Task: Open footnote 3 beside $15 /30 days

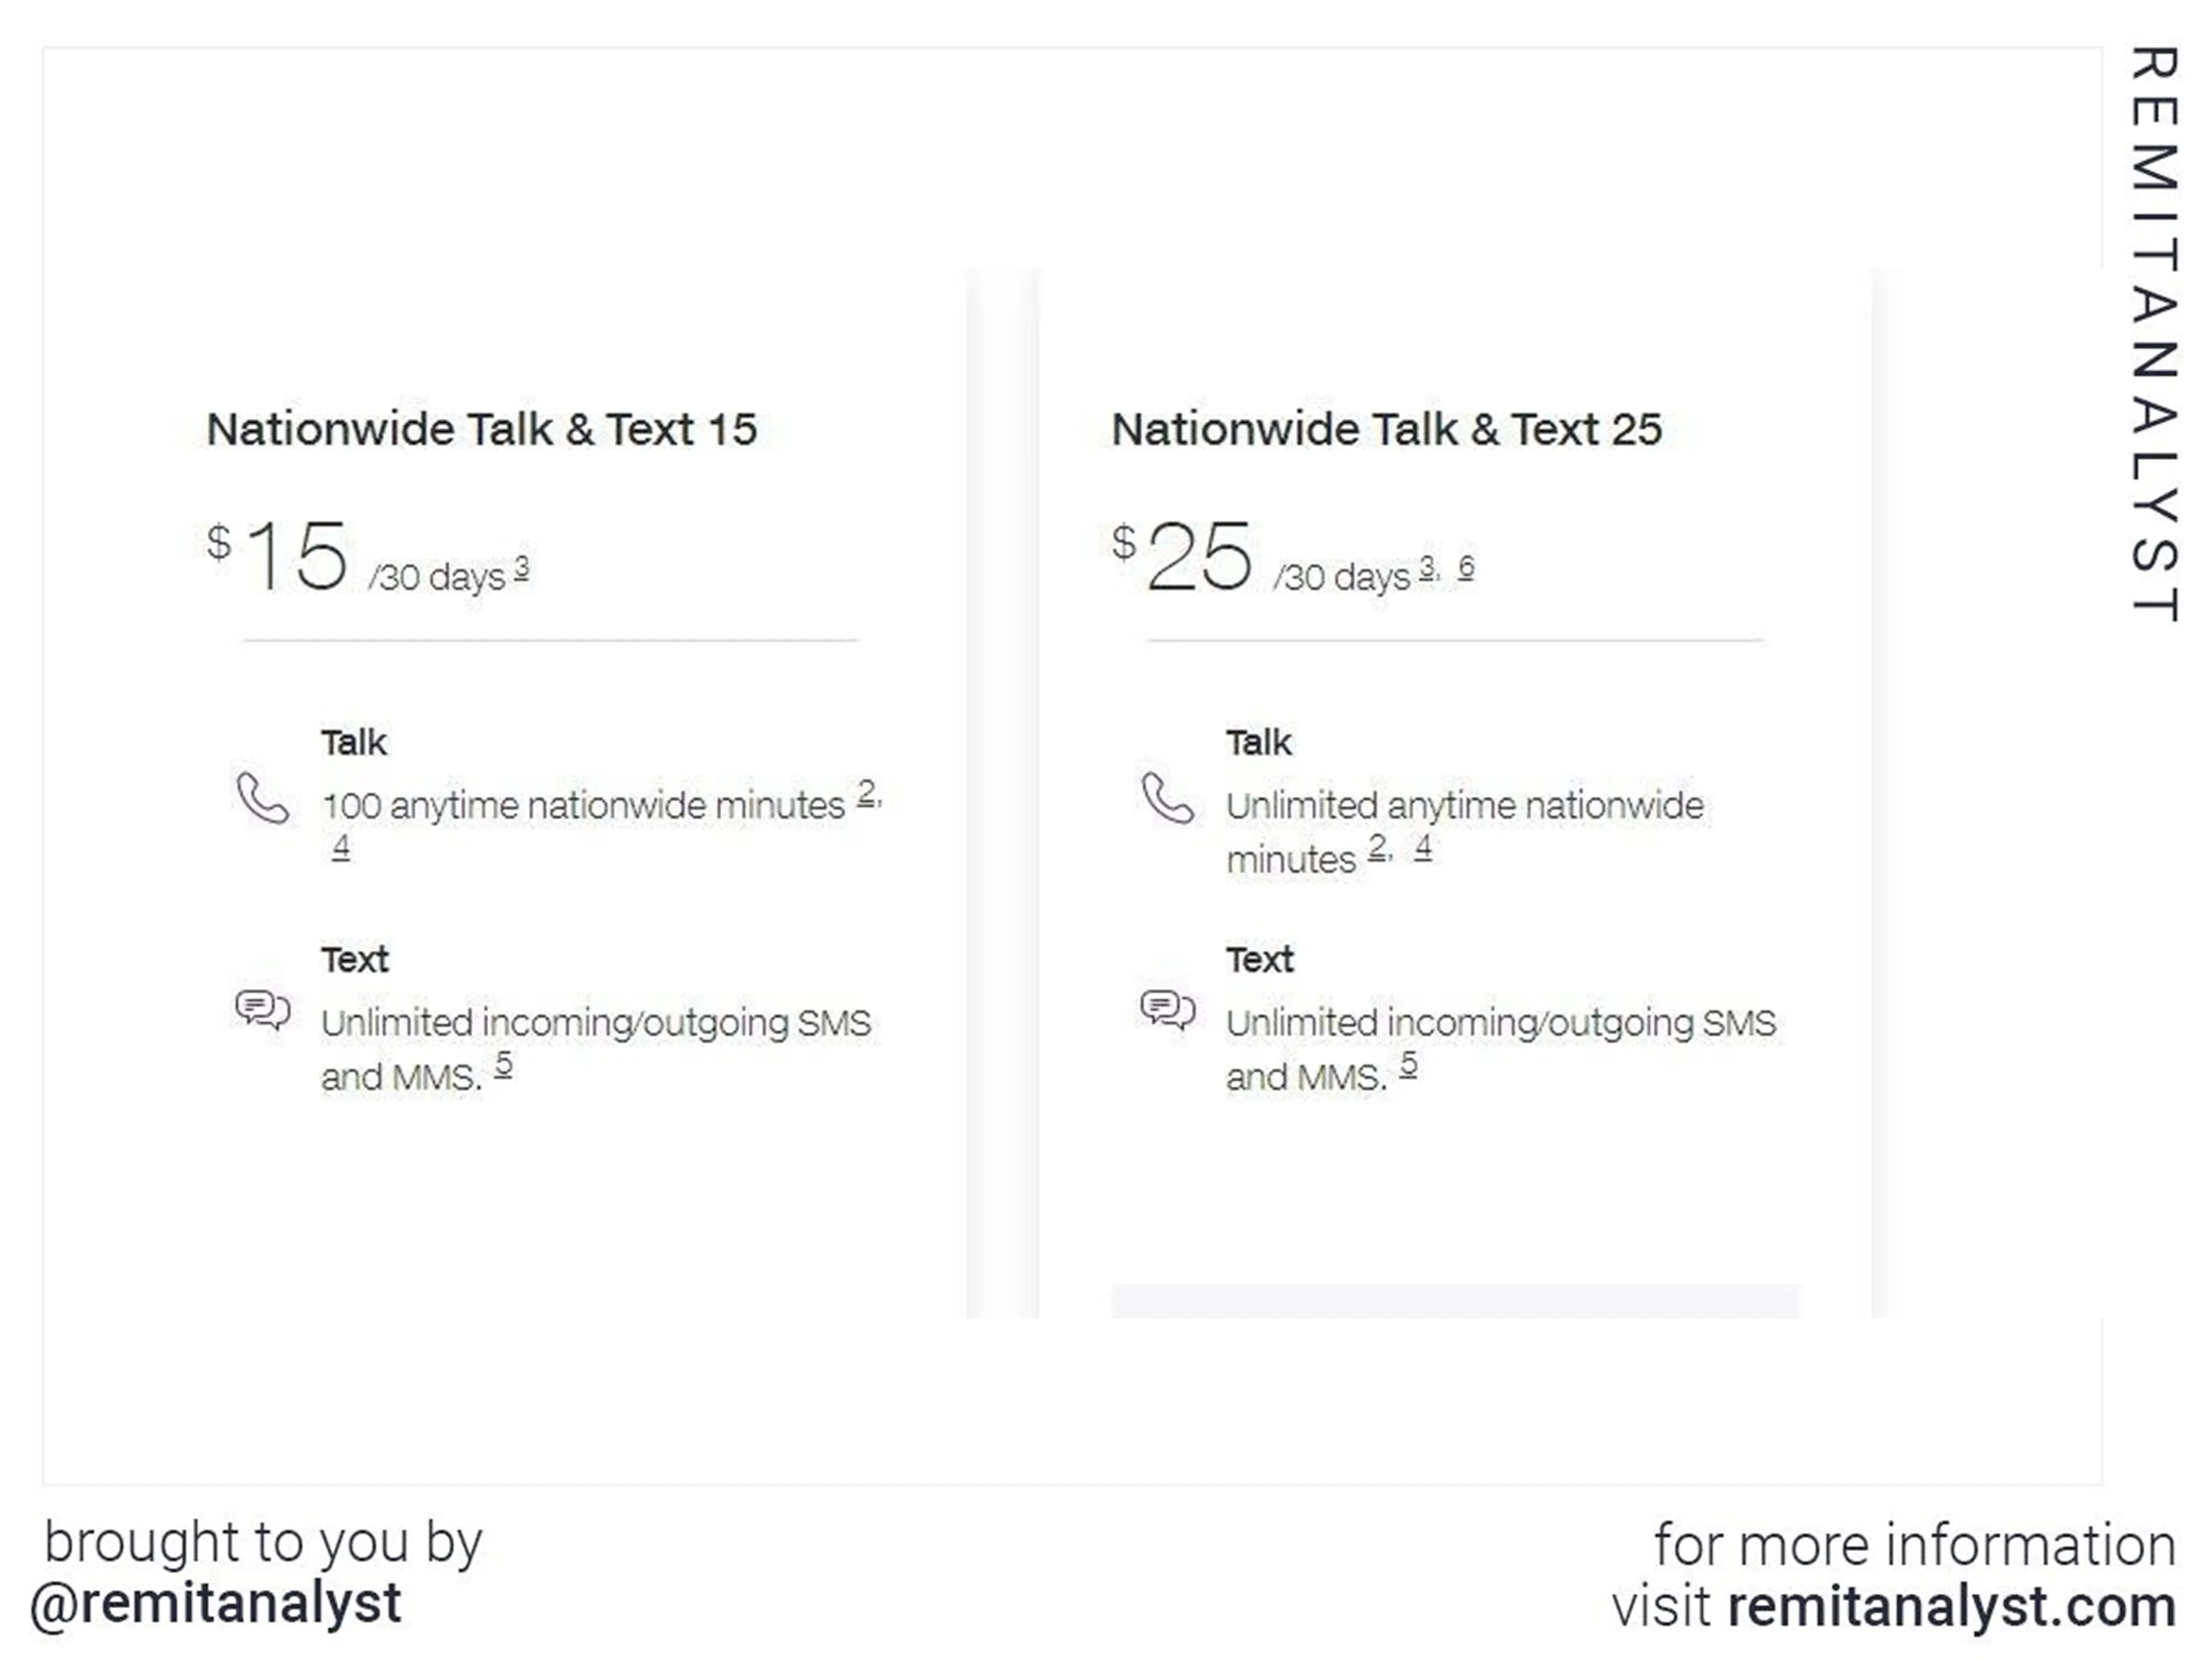Action: click(x=521, y=569)
